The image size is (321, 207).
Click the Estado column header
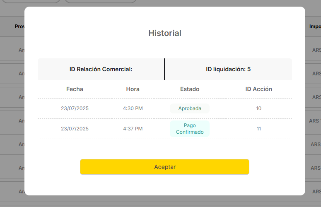190,89
